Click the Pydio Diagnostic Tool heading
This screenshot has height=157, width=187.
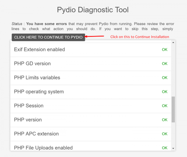point(93,10)
